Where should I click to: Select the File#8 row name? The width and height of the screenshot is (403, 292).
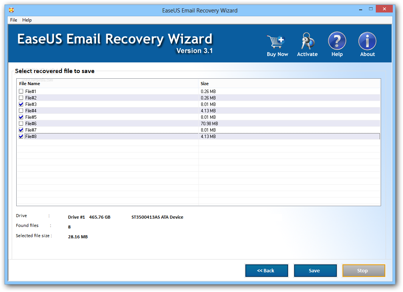pyautogui.click(x=31, y=136)
